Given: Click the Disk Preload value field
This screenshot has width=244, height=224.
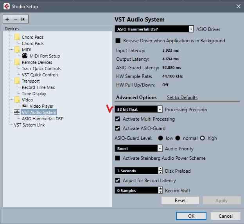Looking at the screenshot, I should pos(136,171).
